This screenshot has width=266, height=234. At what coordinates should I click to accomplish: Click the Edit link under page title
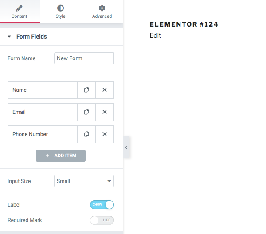155,35
